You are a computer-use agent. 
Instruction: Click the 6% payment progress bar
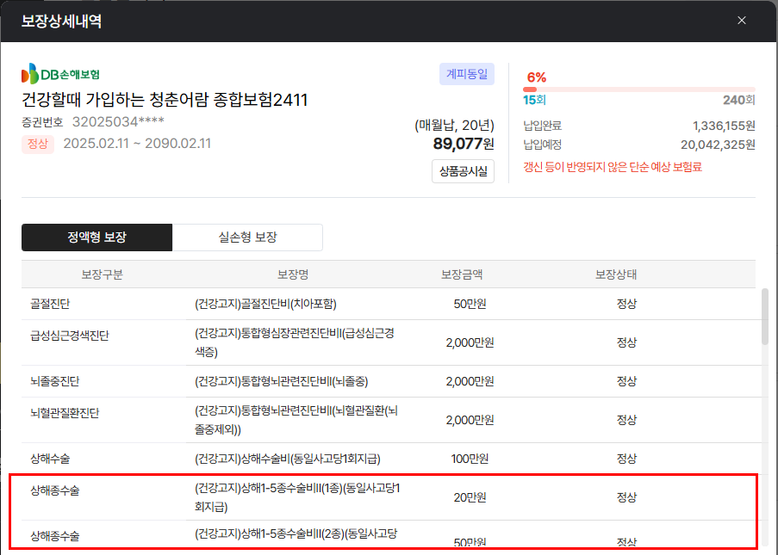[x=638, y=89]
